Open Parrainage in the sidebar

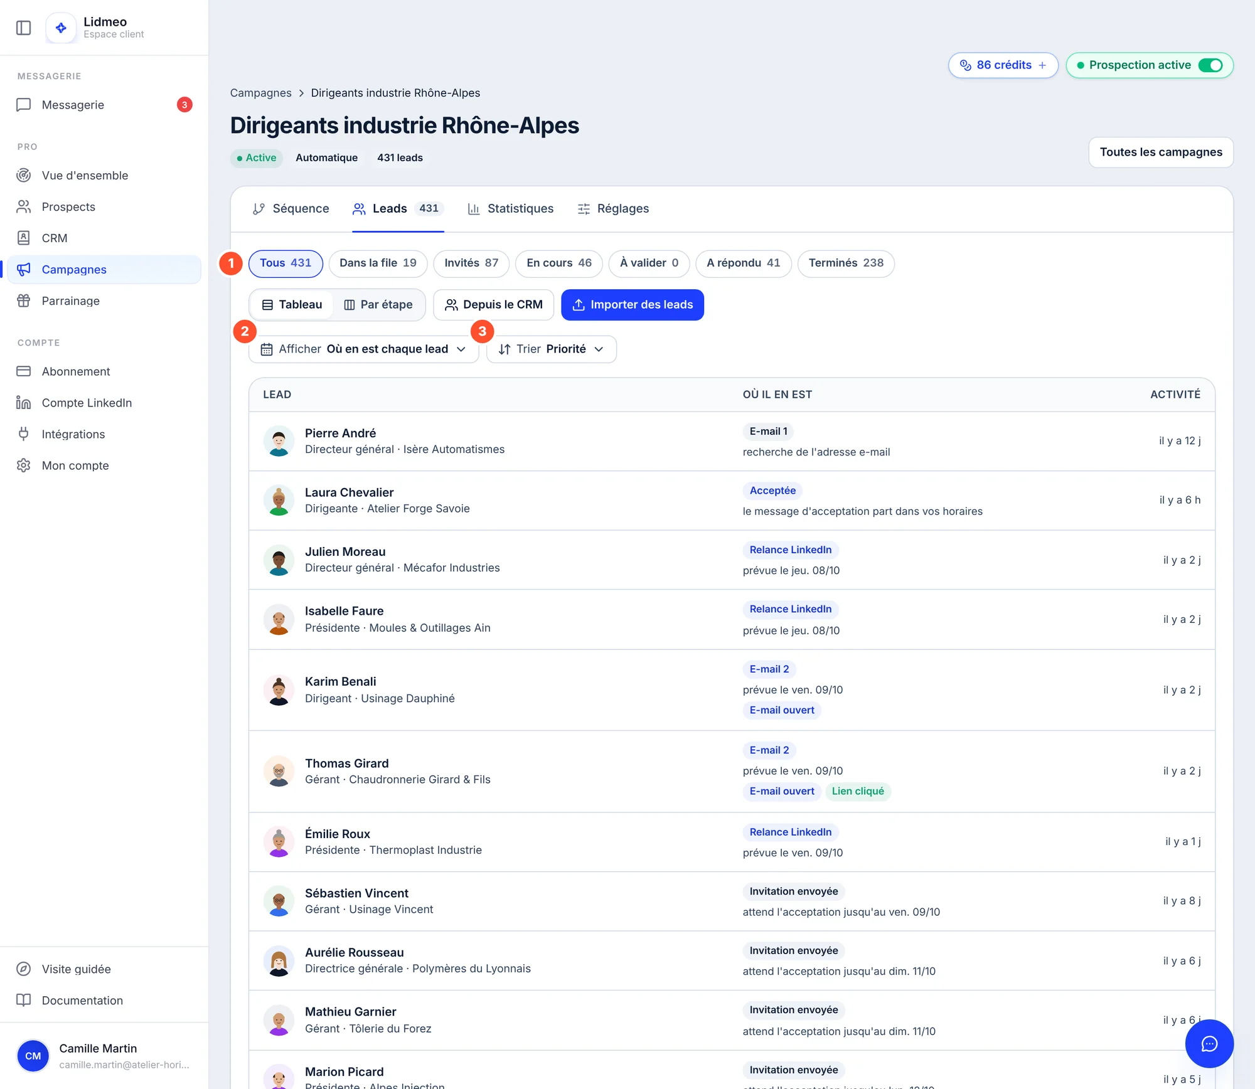[104, 301]
